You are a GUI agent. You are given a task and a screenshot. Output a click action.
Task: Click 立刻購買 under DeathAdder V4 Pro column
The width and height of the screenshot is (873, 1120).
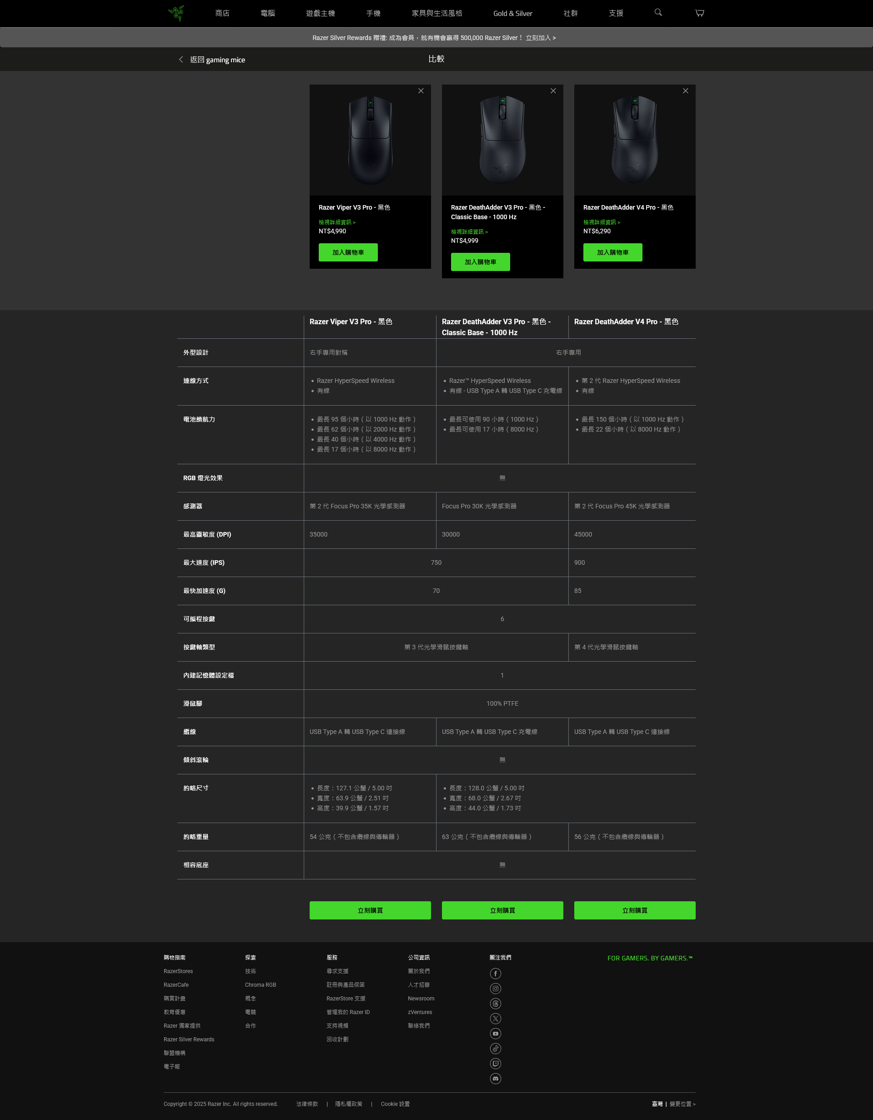coord(635,910)
